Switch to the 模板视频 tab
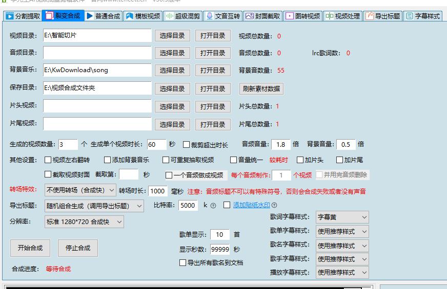The image size is (447, 289). [143, 16]
